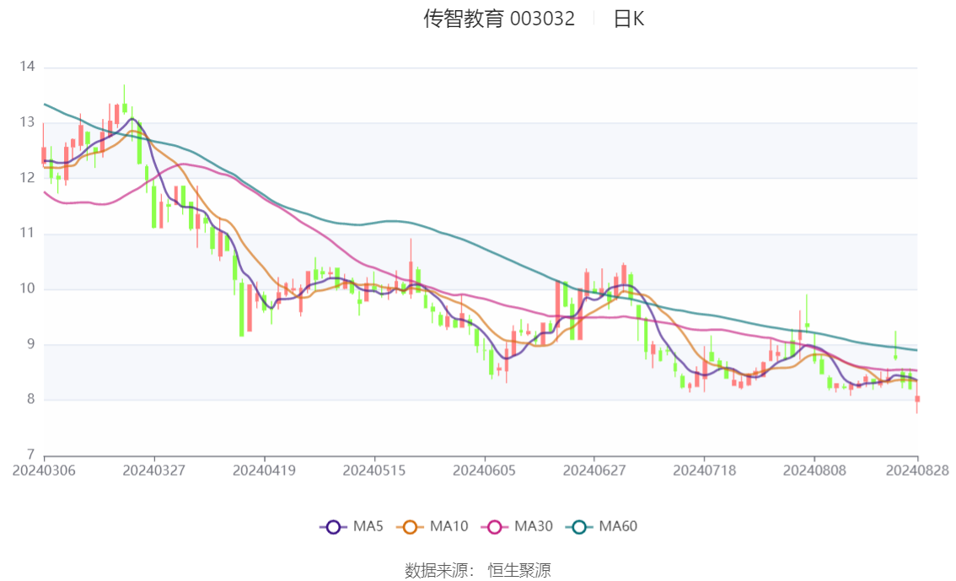Image resolution: width=956 pixels, height=581 pixels.
Task: Click the chart title 传智教育 003032
Action: click(x=499, y=19)
